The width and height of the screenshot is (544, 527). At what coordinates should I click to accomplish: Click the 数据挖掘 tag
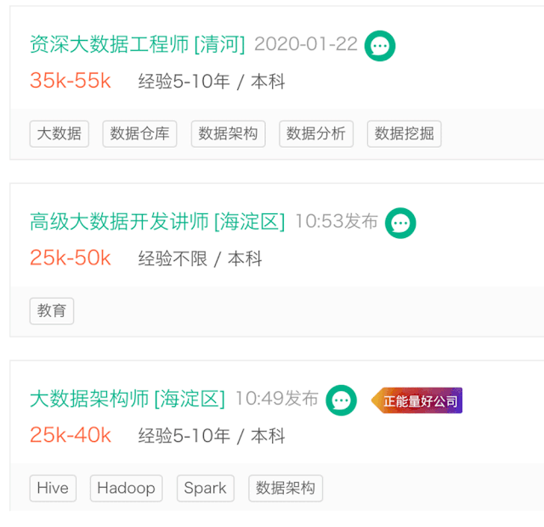coord(404,133)
